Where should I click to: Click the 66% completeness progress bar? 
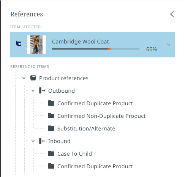pyautogui.click(x=96, y=49)
